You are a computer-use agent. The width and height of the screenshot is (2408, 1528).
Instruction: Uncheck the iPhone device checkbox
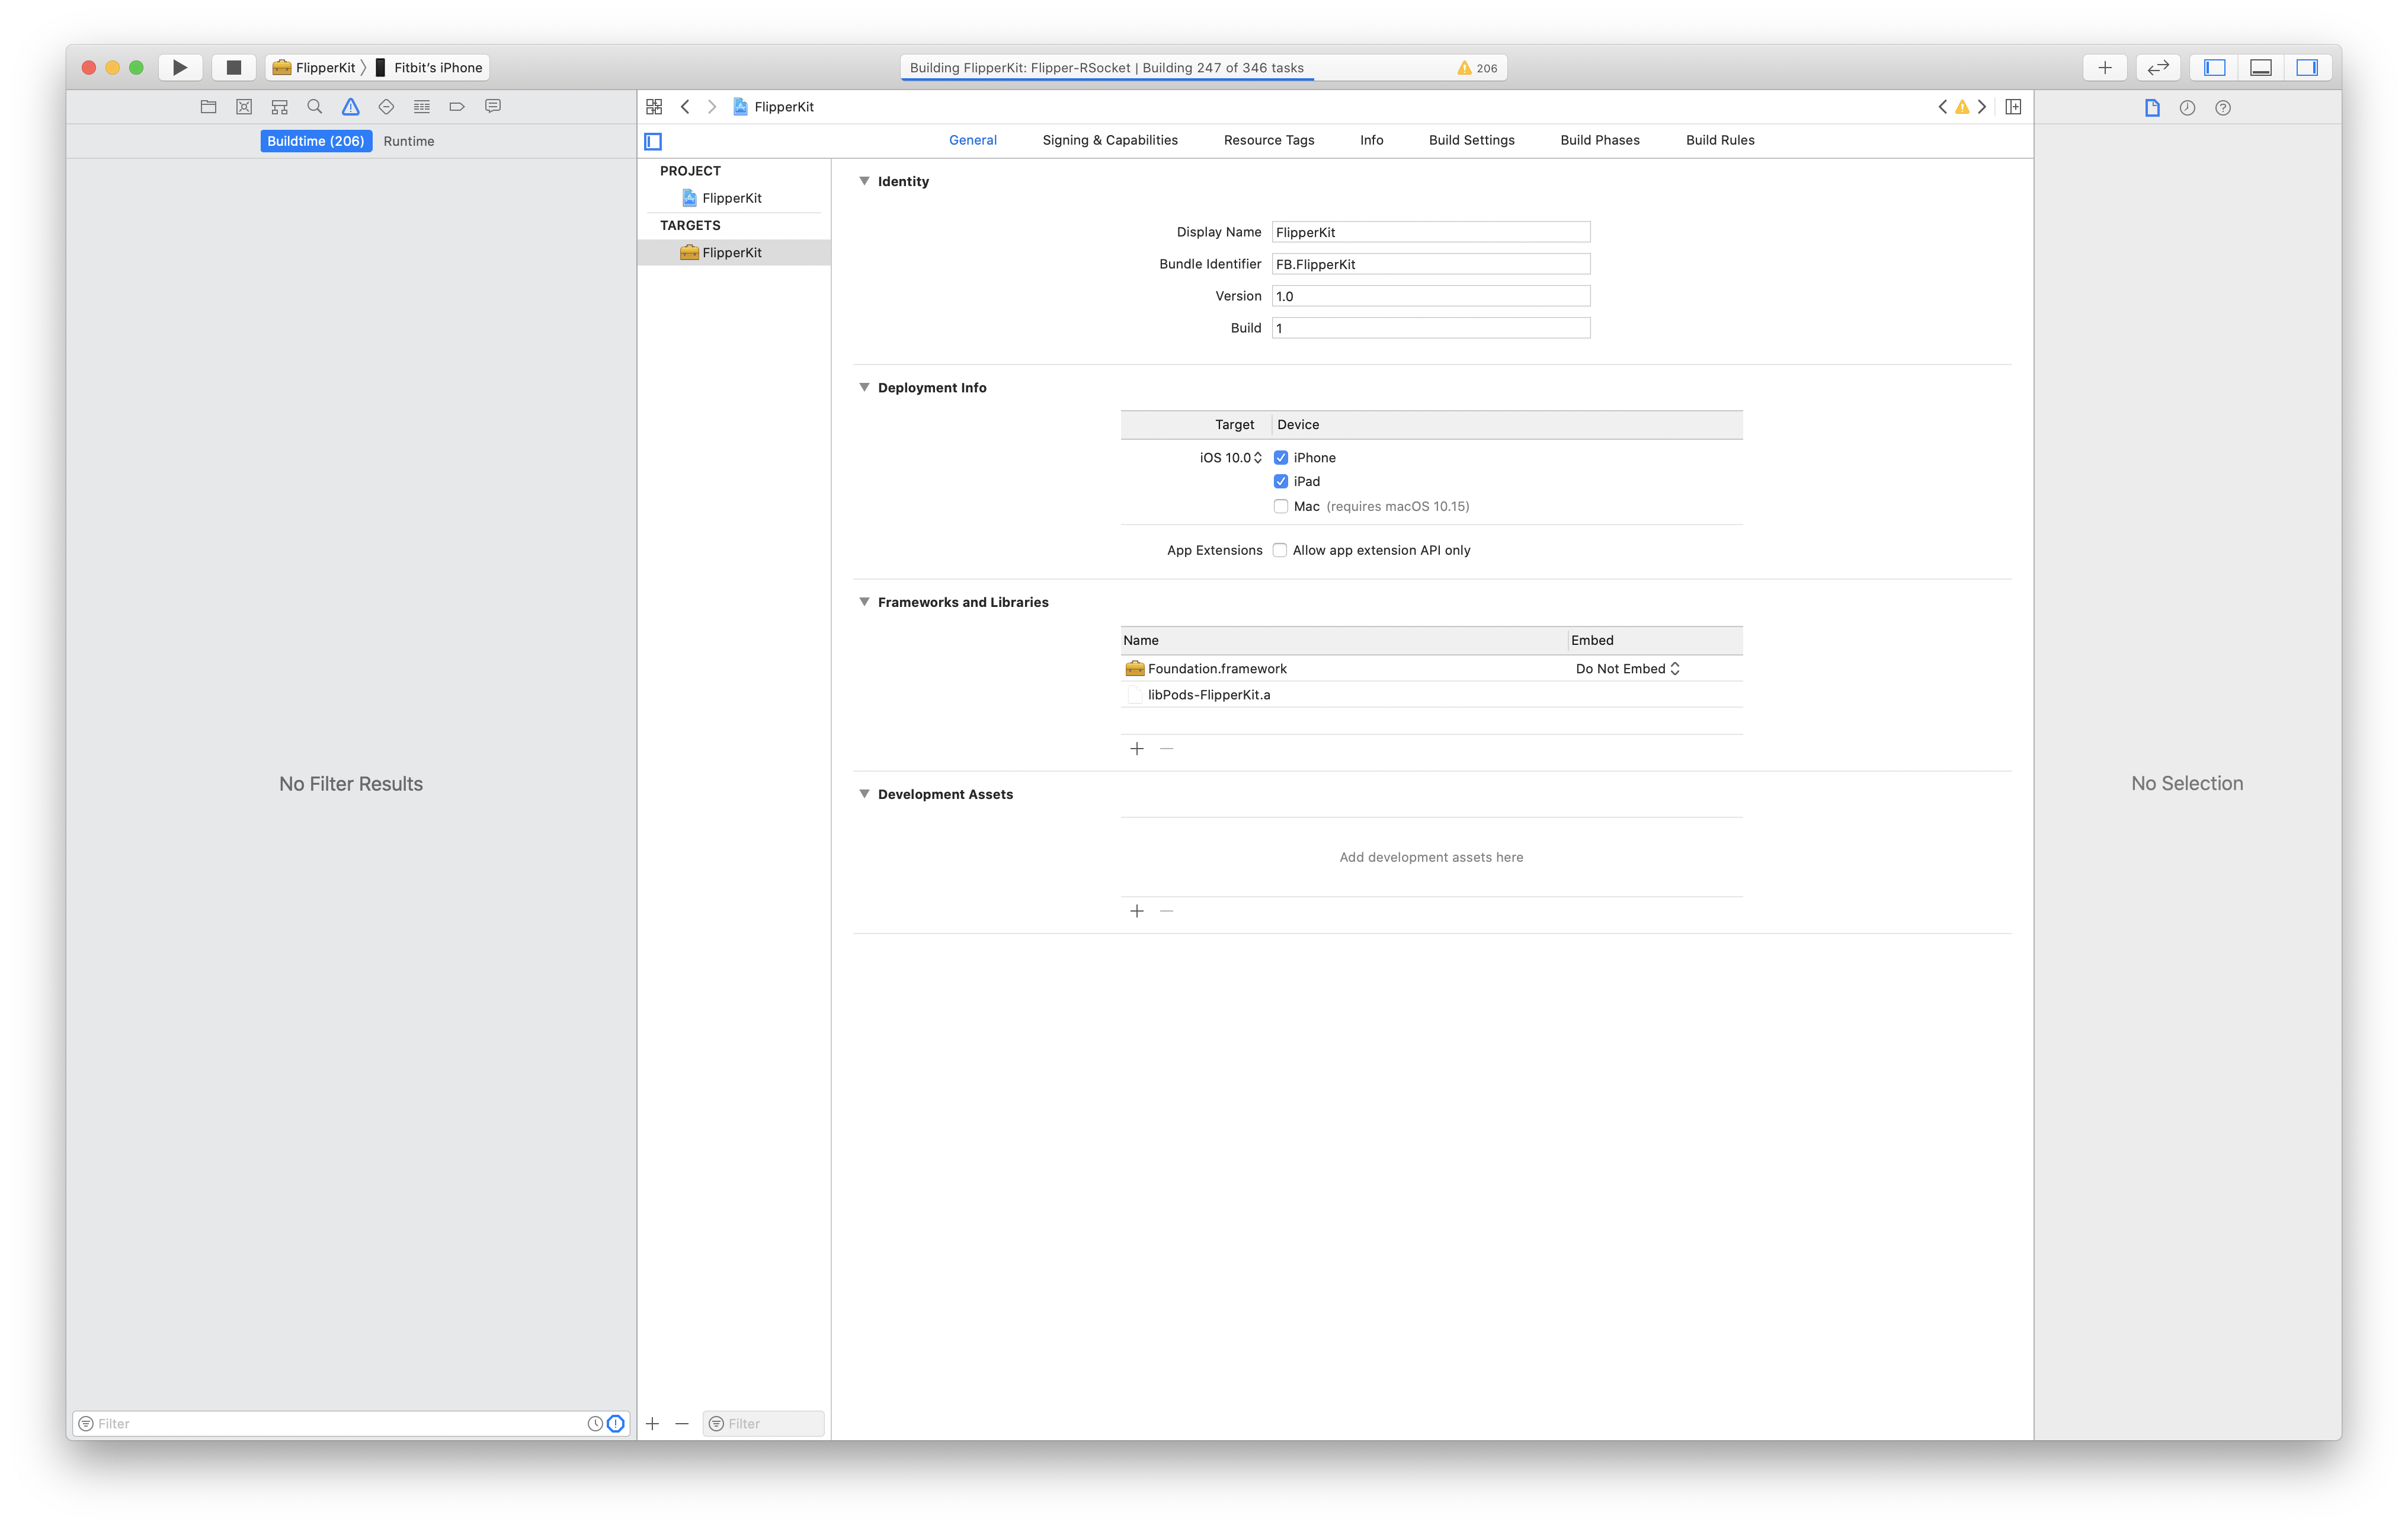(1281, 457)
